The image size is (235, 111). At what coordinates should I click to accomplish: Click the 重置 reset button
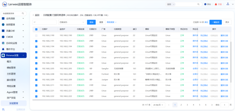point(101,22)
